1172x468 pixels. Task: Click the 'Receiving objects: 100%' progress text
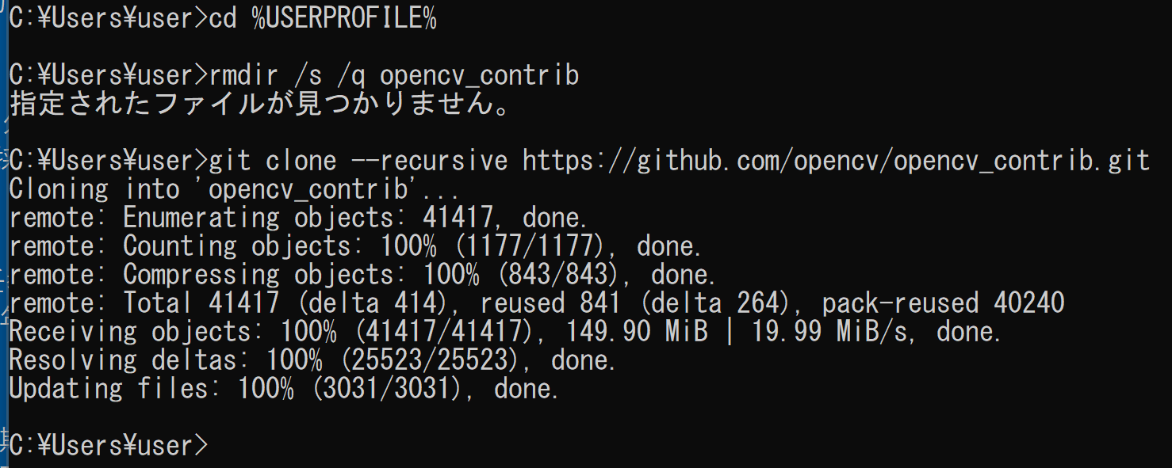pos(172,333)
